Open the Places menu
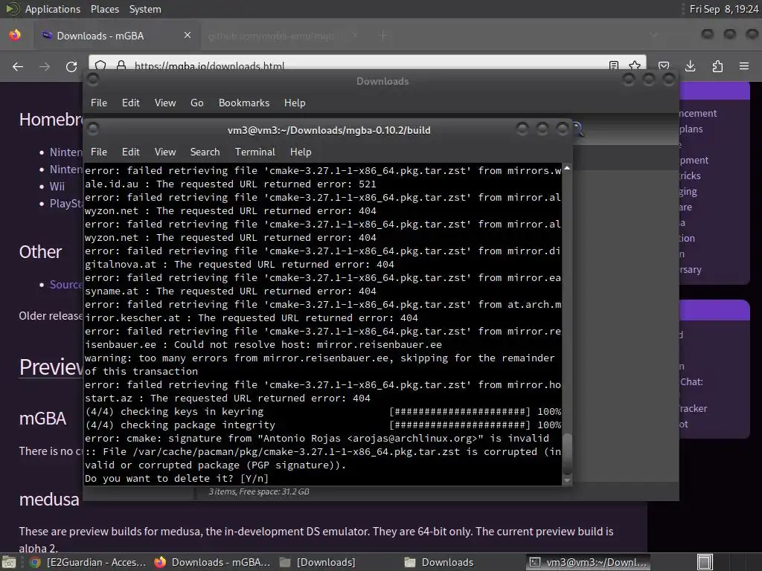This screenshot has height=571, width=762. point(104,9)
